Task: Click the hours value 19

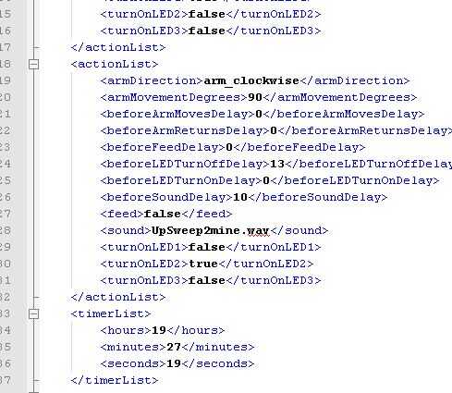Action: 159,330
